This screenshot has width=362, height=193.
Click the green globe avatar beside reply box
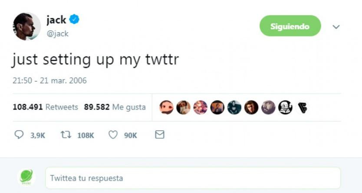tap(26, 177)
